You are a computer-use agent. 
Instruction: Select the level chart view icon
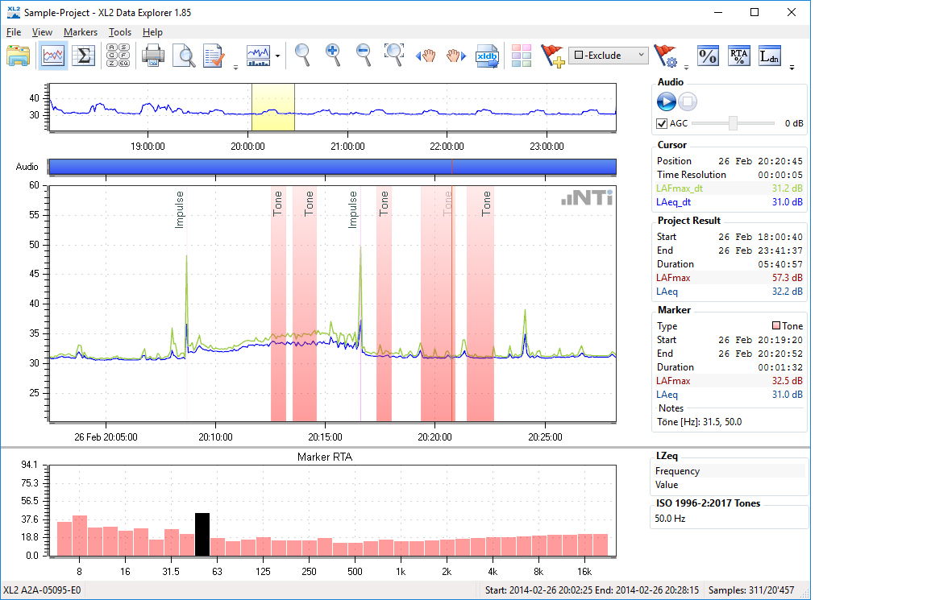[x=54, y=56]
